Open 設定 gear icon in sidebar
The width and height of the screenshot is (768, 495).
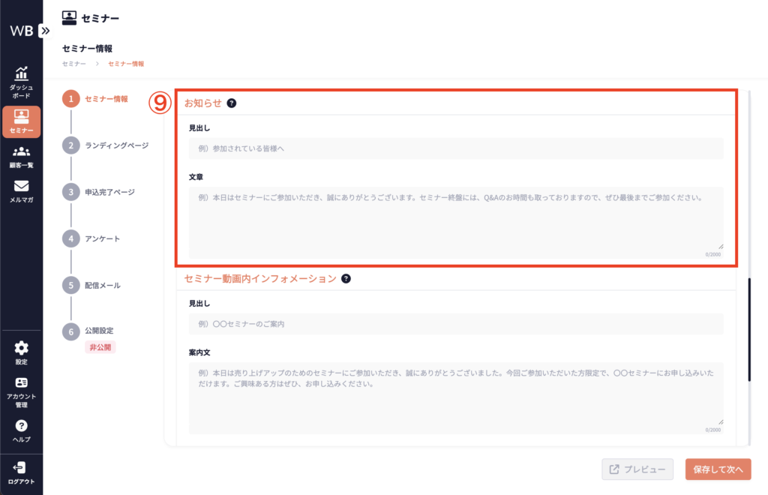pyautogui.click(x=21, y=348)
